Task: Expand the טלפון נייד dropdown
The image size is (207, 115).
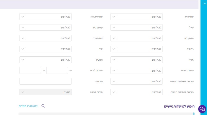Action: point(45,27)
